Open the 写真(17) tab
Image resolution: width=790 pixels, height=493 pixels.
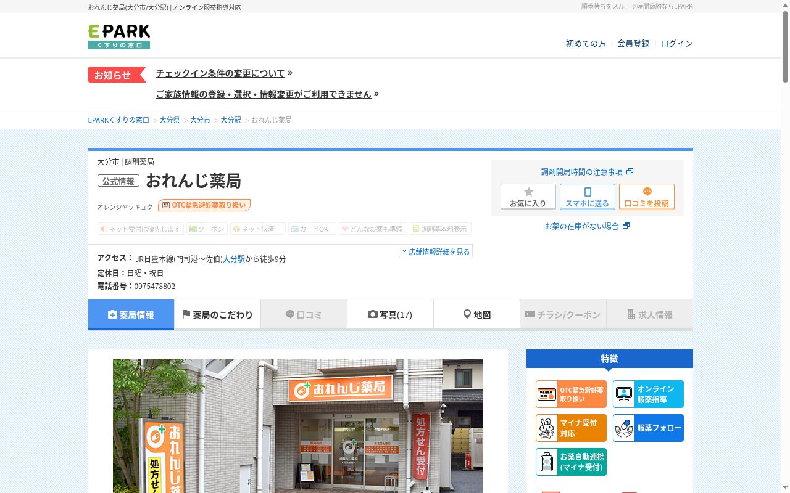(x=390, y=315)
